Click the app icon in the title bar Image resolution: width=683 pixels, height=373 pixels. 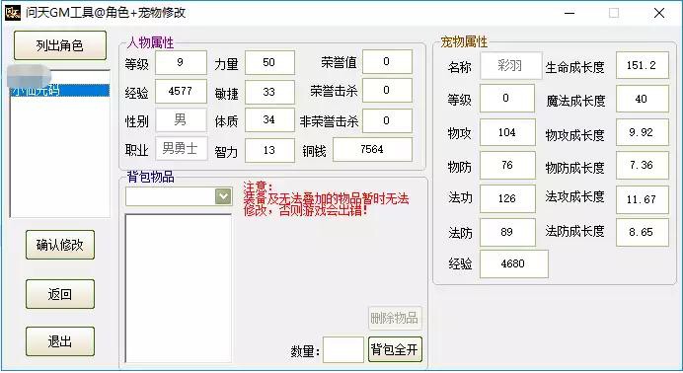(13, 13)
